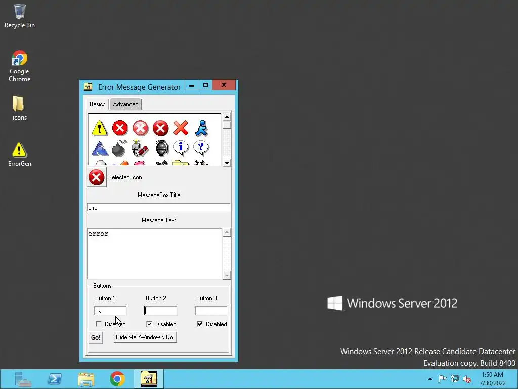Click the icon list scroll down arrow
Image resolution: width=518 pixels, height=389 pixels.
227,163
